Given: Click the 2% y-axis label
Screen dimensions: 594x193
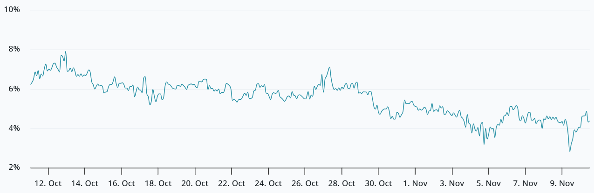Looking at the screenshot, I should (14, 167).
